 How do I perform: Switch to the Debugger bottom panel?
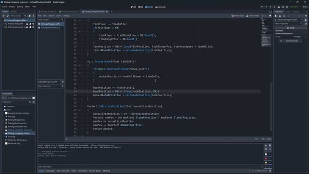click(50, 171)
